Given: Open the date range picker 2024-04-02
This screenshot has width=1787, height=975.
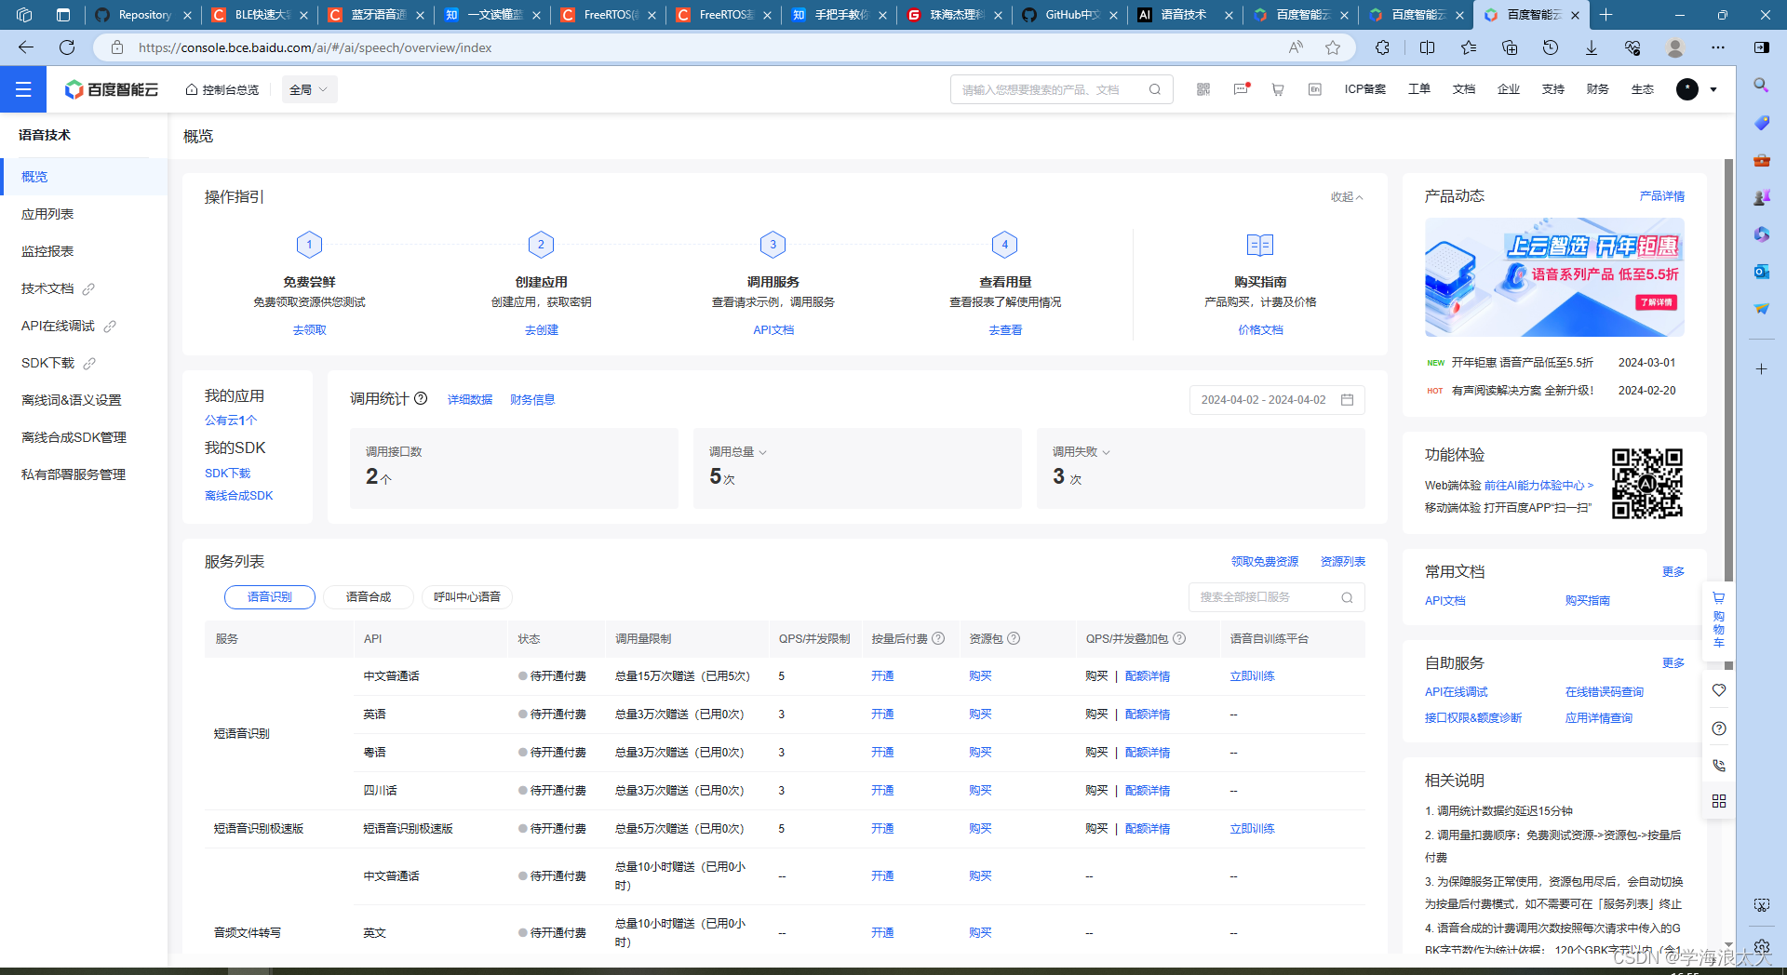Looking at the screenshot, I should click(x=1277, y=399).
